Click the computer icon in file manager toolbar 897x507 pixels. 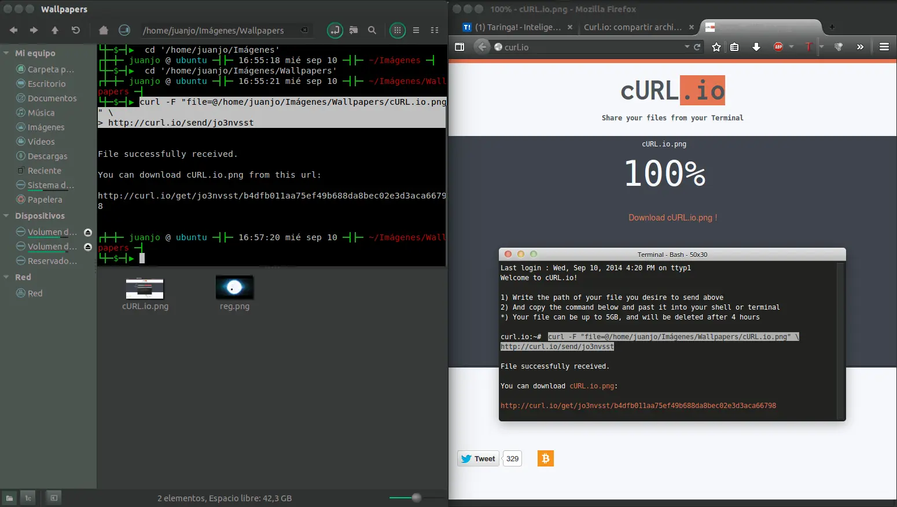124,30
